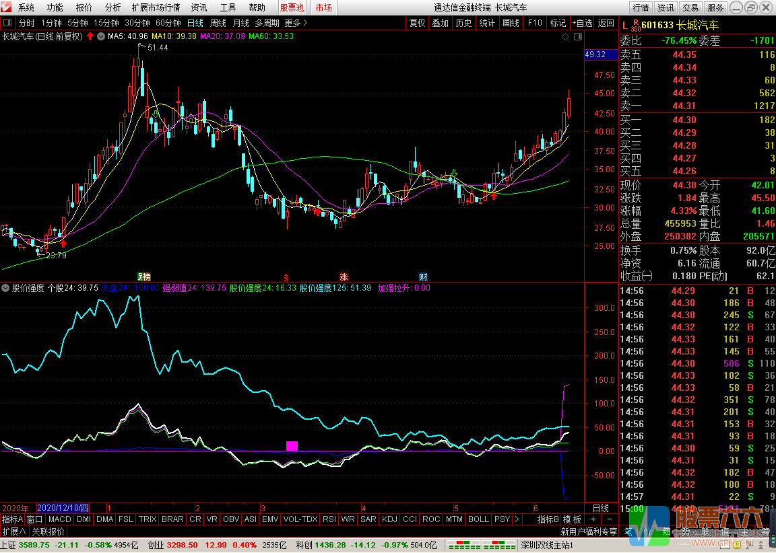Switch to the 行情 mode button
The image size is (776, 553).
[641, 7]
